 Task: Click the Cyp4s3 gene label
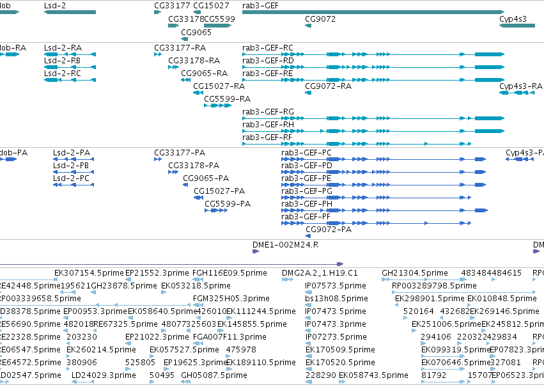point(513,19)
